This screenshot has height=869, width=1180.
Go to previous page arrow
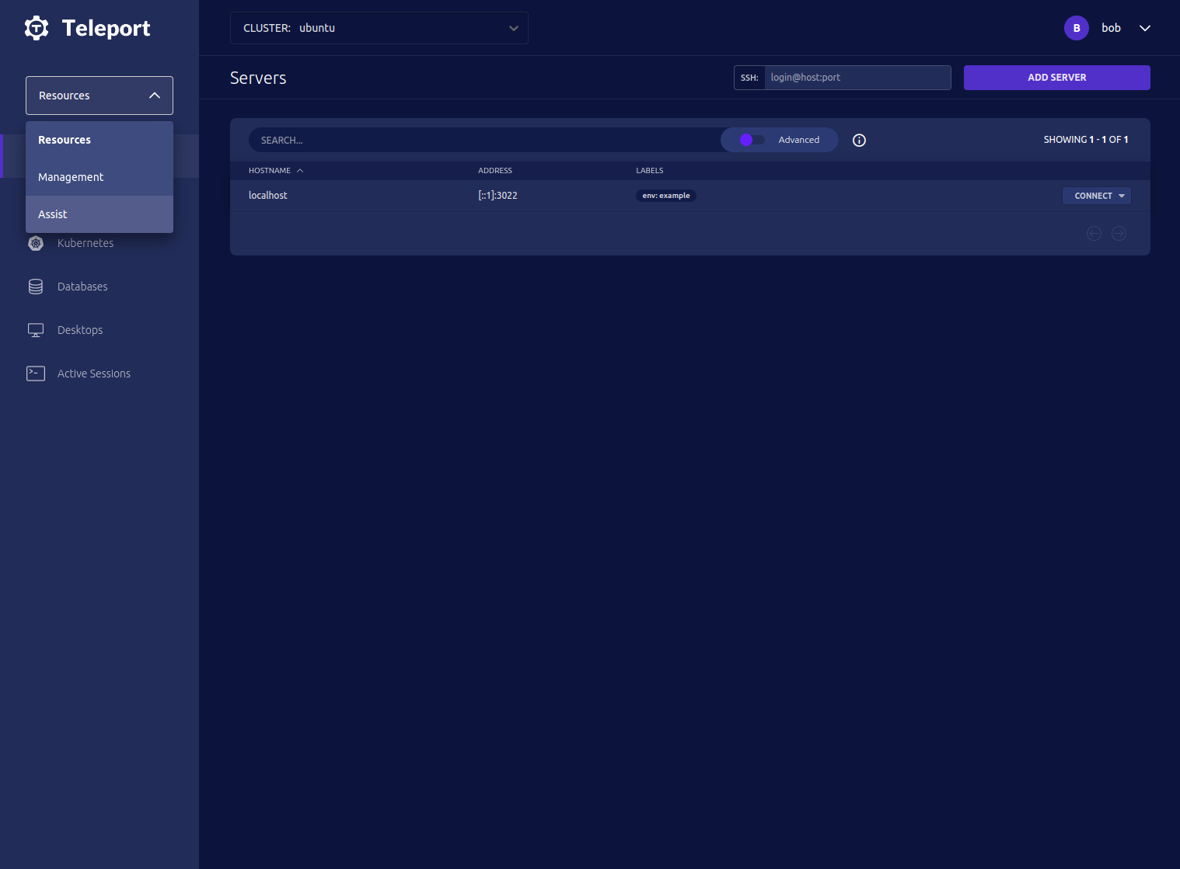1094,234
